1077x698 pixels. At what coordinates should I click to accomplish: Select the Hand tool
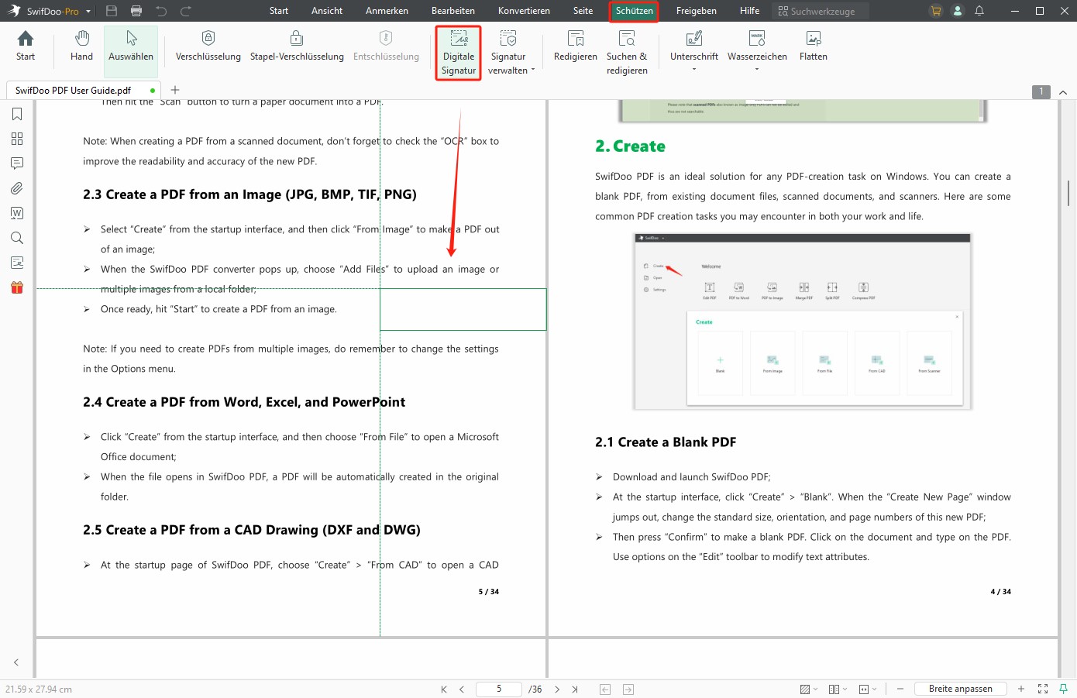(x=81, y=46)
